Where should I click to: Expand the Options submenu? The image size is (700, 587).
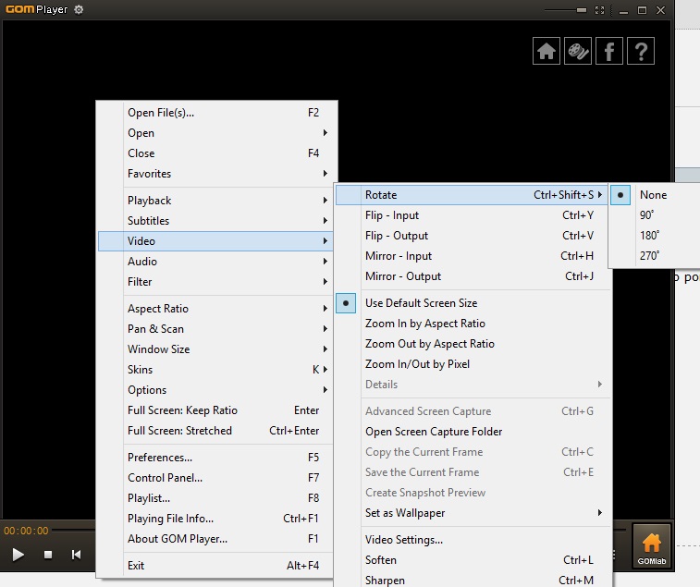click(215, 390)
